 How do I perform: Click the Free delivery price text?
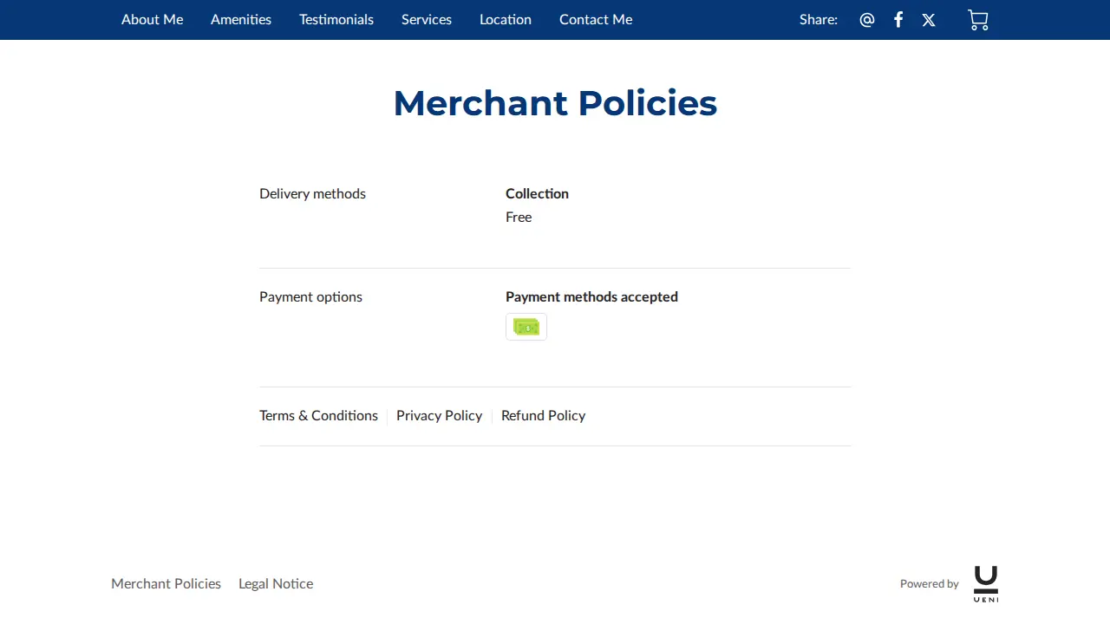(x=519, y=218)
